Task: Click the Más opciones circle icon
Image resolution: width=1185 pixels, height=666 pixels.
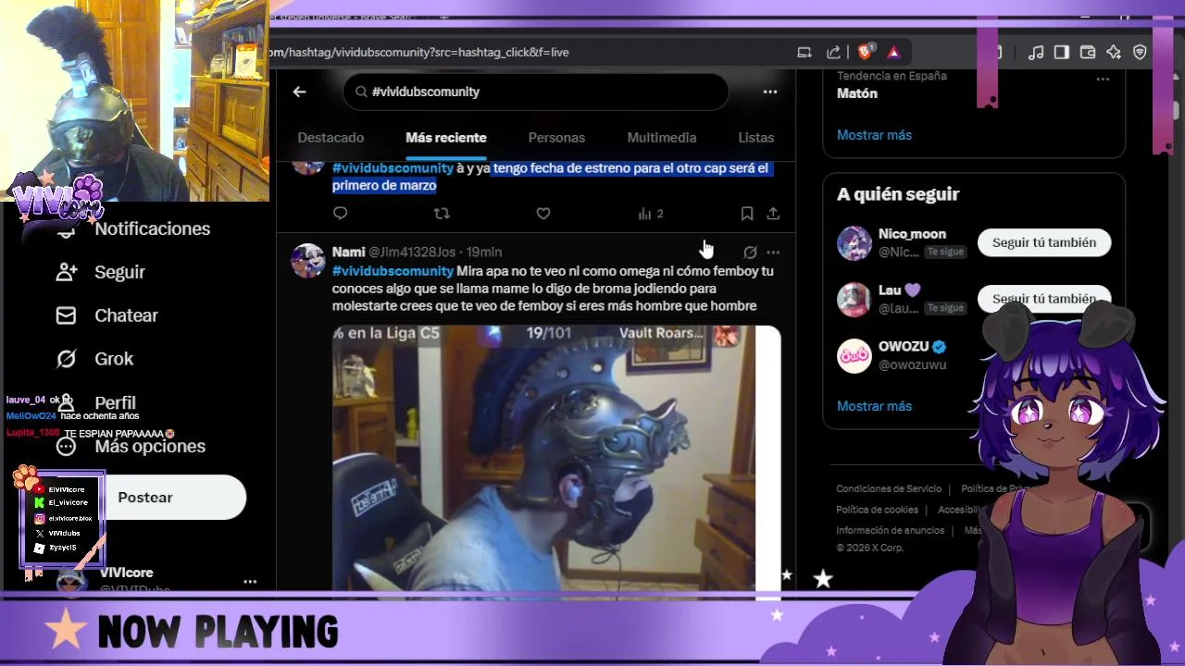Action: tap(66, 447)
